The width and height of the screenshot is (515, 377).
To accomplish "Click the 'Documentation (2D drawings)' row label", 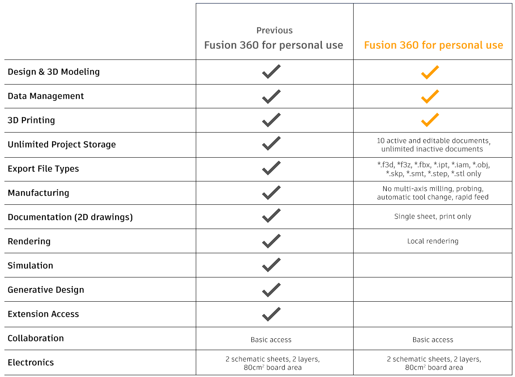I will (70, 217).
